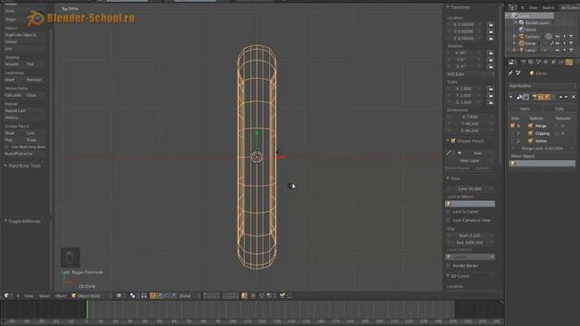This screenshot has width=580, height=326.
Task: Adjust the Lens value field
Action: [x=469, y=189]
